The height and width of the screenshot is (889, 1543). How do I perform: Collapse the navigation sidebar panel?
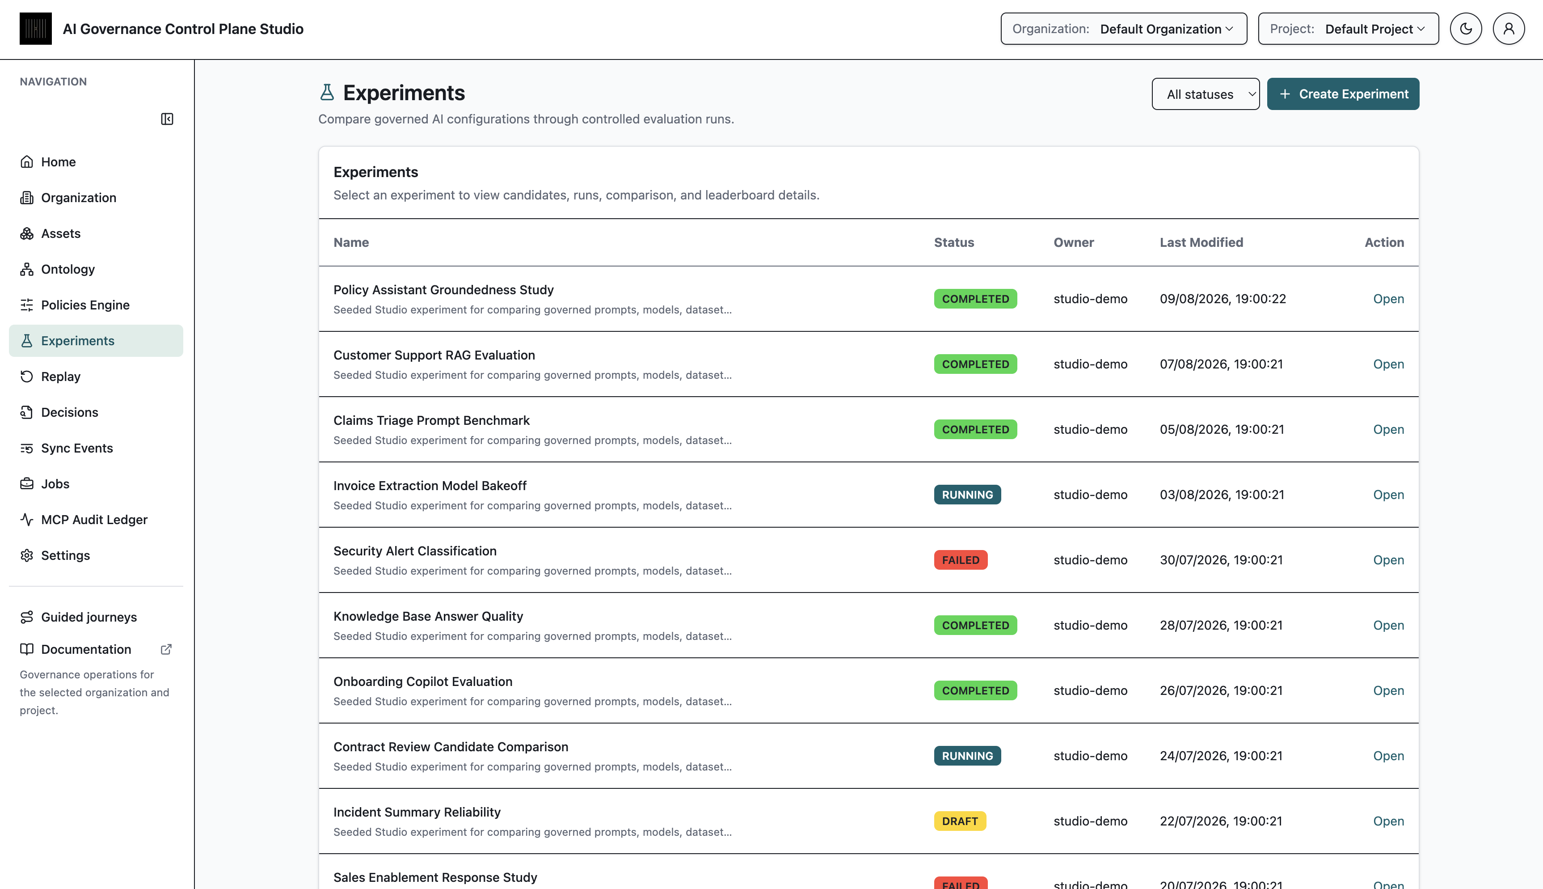coord(167,119)
